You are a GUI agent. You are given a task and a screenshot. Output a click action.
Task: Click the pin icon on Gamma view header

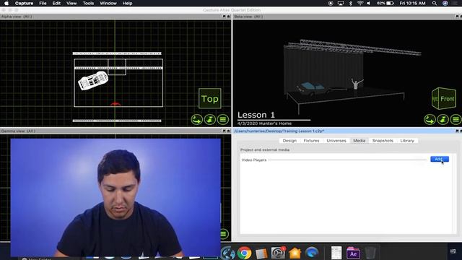tap(224, 131)
